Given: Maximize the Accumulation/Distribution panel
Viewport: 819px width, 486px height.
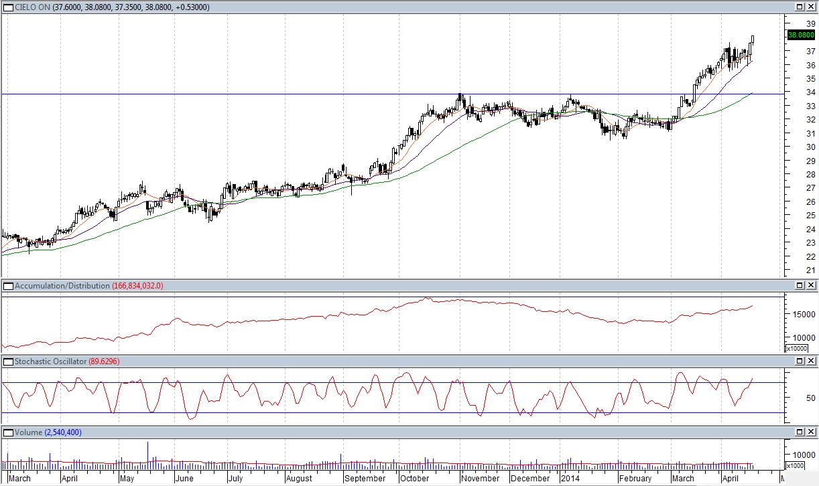Looking at the screenshot, I should (x=800, y=286).
